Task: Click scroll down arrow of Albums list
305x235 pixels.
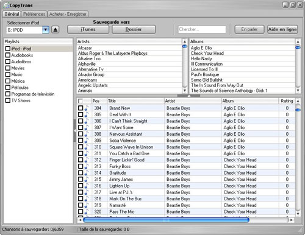Action: [298, 91]
